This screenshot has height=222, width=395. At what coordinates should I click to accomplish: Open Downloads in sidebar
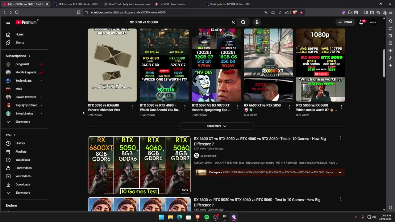23,184
